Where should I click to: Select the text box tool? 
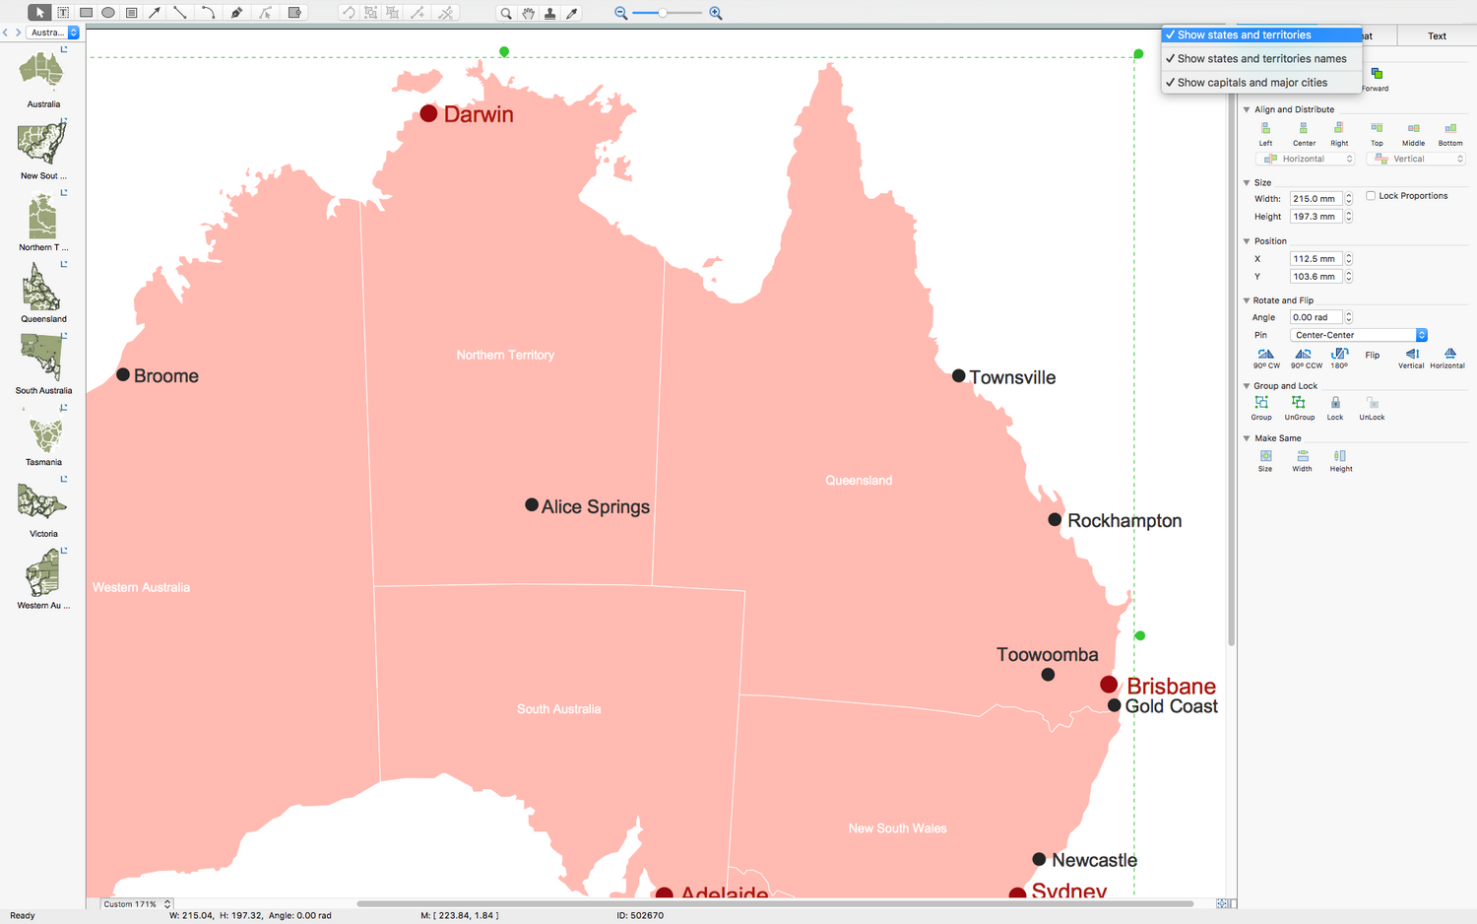pos(63,13)
